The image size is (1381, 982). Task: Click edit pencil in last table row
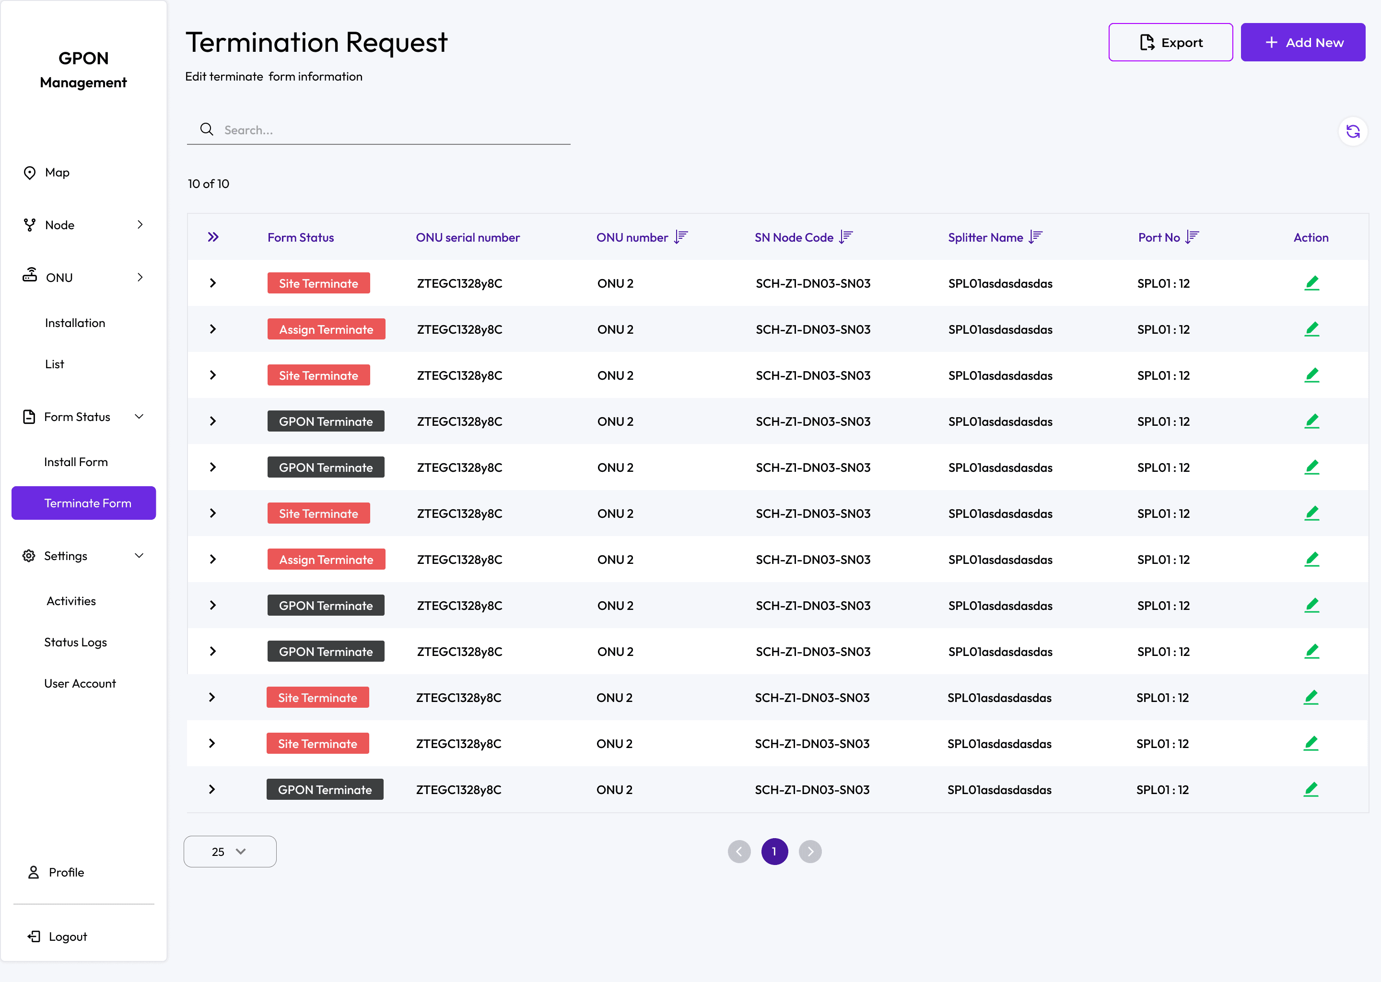(1310, 789)
